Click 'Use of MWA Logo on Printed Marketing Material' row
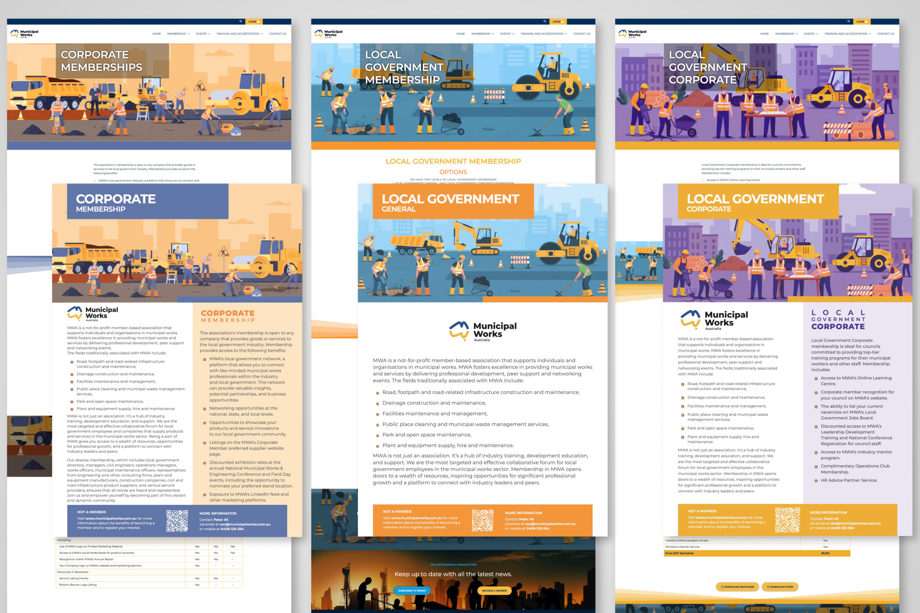The image size is (920, 613). point(149,547)
